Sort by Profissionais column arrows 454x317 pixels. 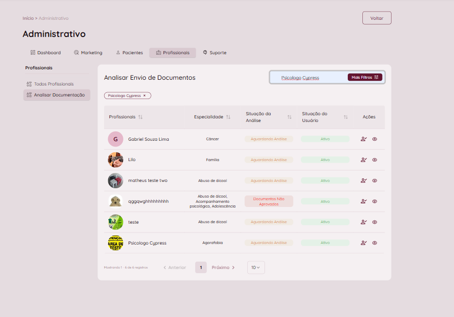coord(141,117)
